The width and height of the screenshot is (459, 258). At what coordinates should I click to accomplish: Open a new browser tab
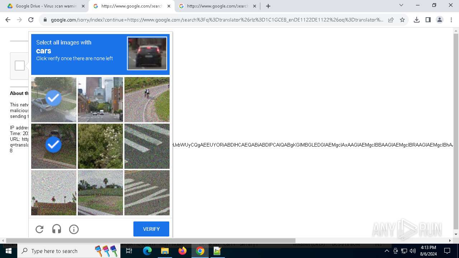(268, 6)
